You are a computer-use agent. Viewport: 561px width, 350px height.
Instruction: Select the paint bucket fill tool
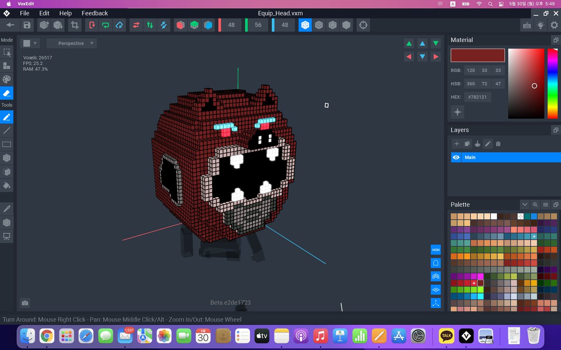pyautogui.click(x=7, y=185)
